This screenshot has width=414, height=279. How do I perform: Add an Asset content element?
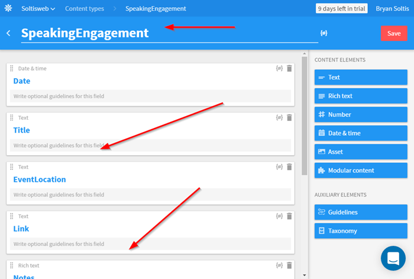361,152
